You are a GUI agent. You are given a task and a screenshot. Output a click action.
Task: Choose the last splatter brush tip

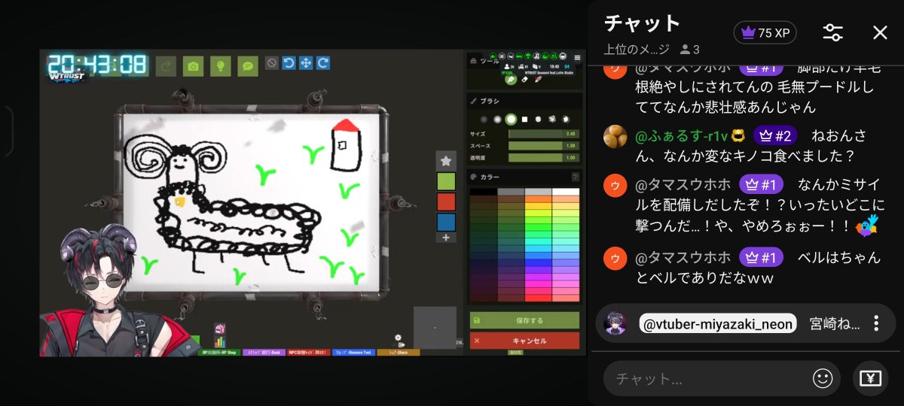566,119
